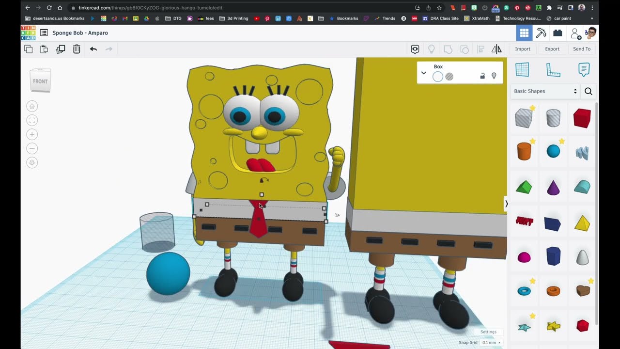
Task: Pick the orange Cylinder shape
Action: pyautogui.click(x=524, y=151)
